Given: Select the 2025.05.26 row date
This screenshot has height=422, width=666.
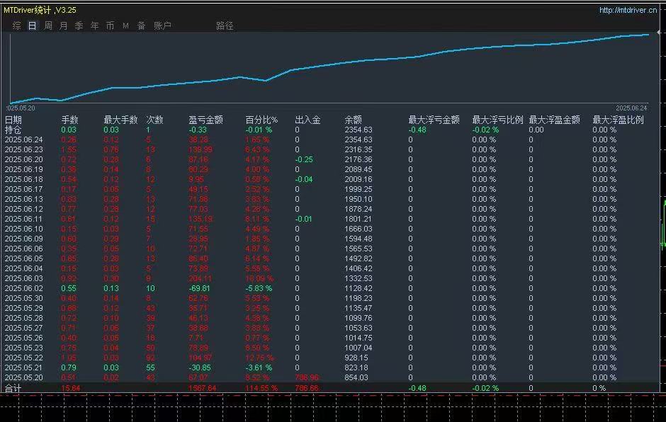Looking at the screenshot, I should click(x=24, y=338).
